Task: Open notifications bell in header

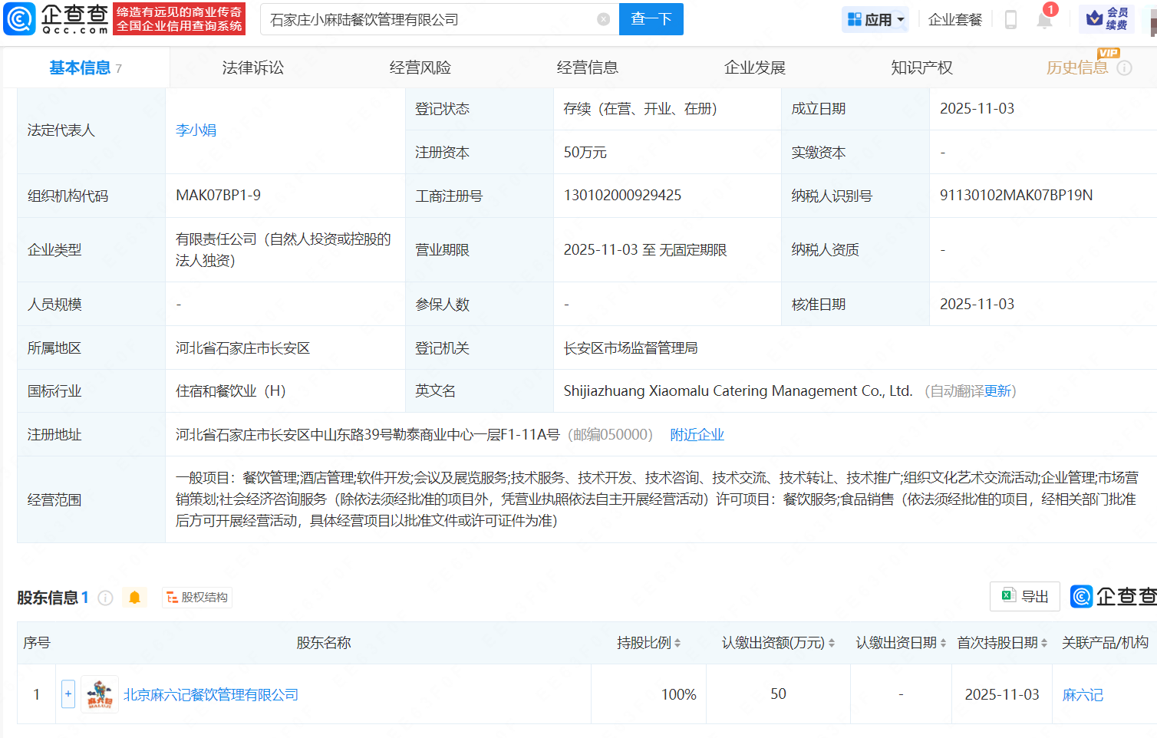Action: (1044, 20)
